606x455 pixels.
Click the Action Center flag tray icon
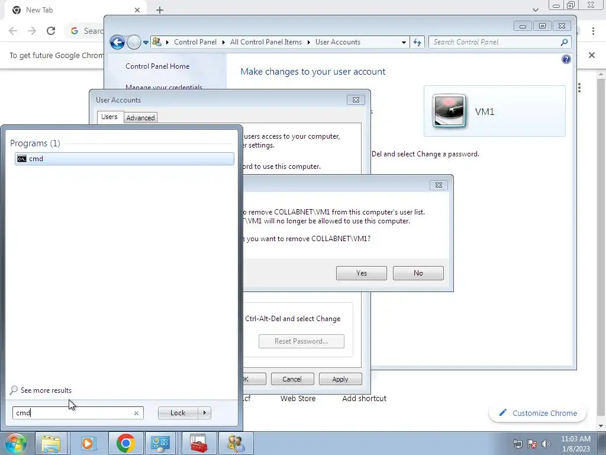pyautogui.click(x=532, y=444)
